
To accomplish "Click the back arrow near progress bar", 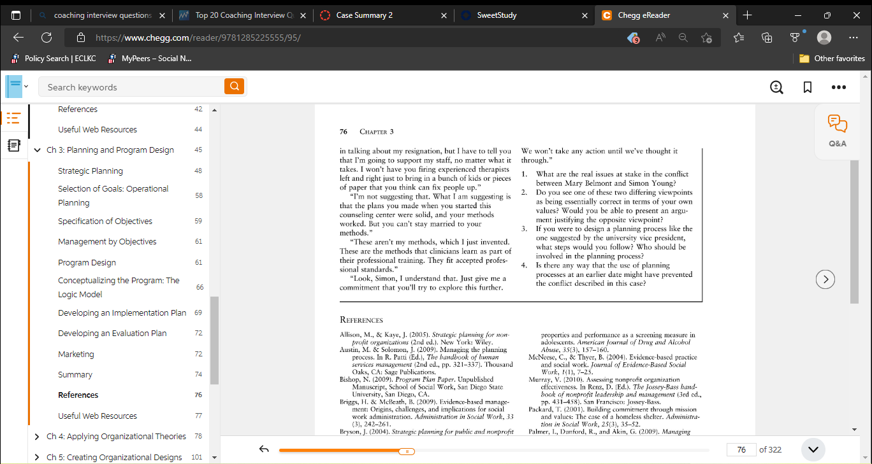I will [264, 449].
